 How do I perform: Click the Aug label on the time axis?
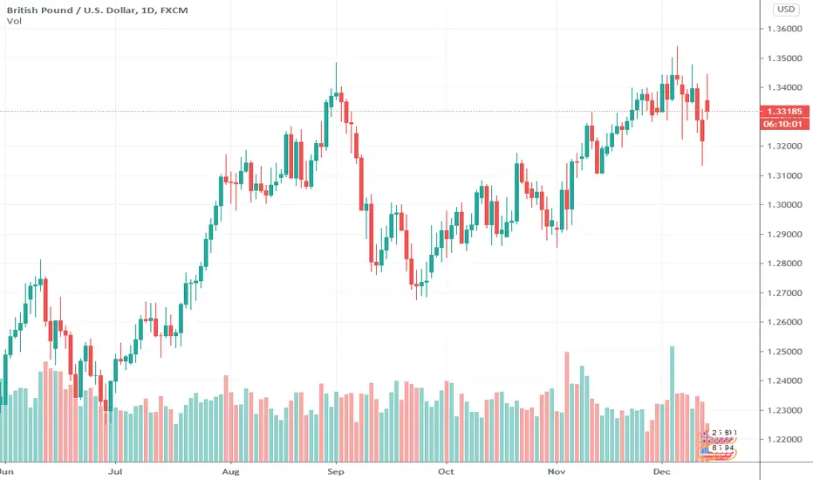click(231, 471)
